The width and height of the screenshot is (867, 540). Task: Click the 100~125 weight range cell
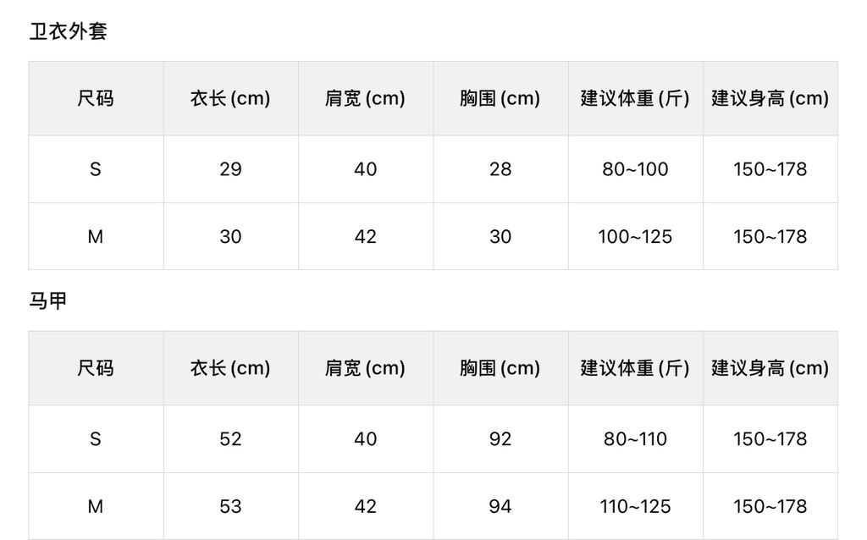click(635, 237)
